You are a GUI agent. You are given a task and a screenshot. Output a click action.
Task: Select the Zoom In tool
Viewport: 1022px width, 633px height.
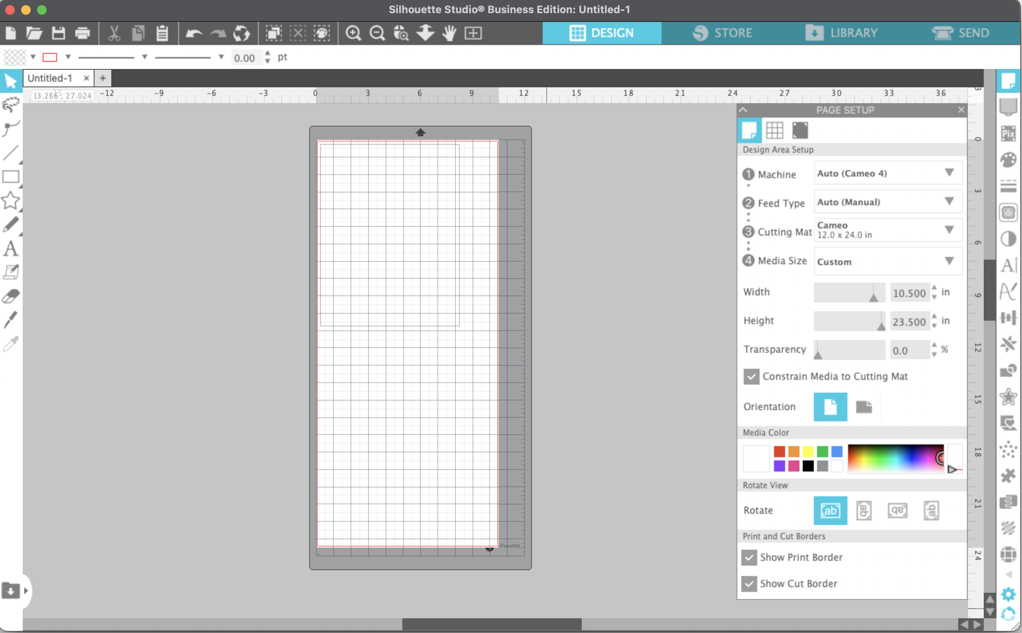[354, 33]
